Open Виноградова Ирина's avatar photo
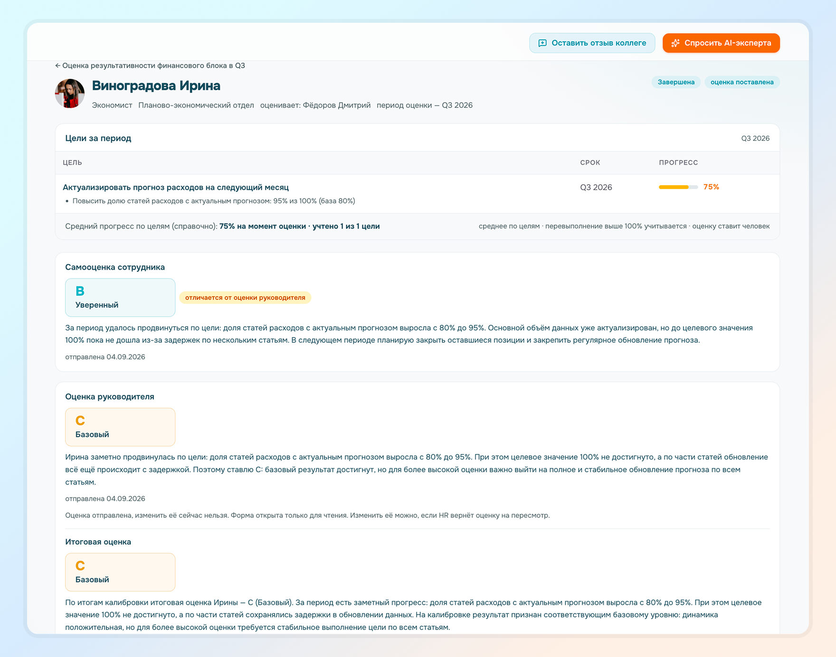The image size is (836, 657). point(70,94)
